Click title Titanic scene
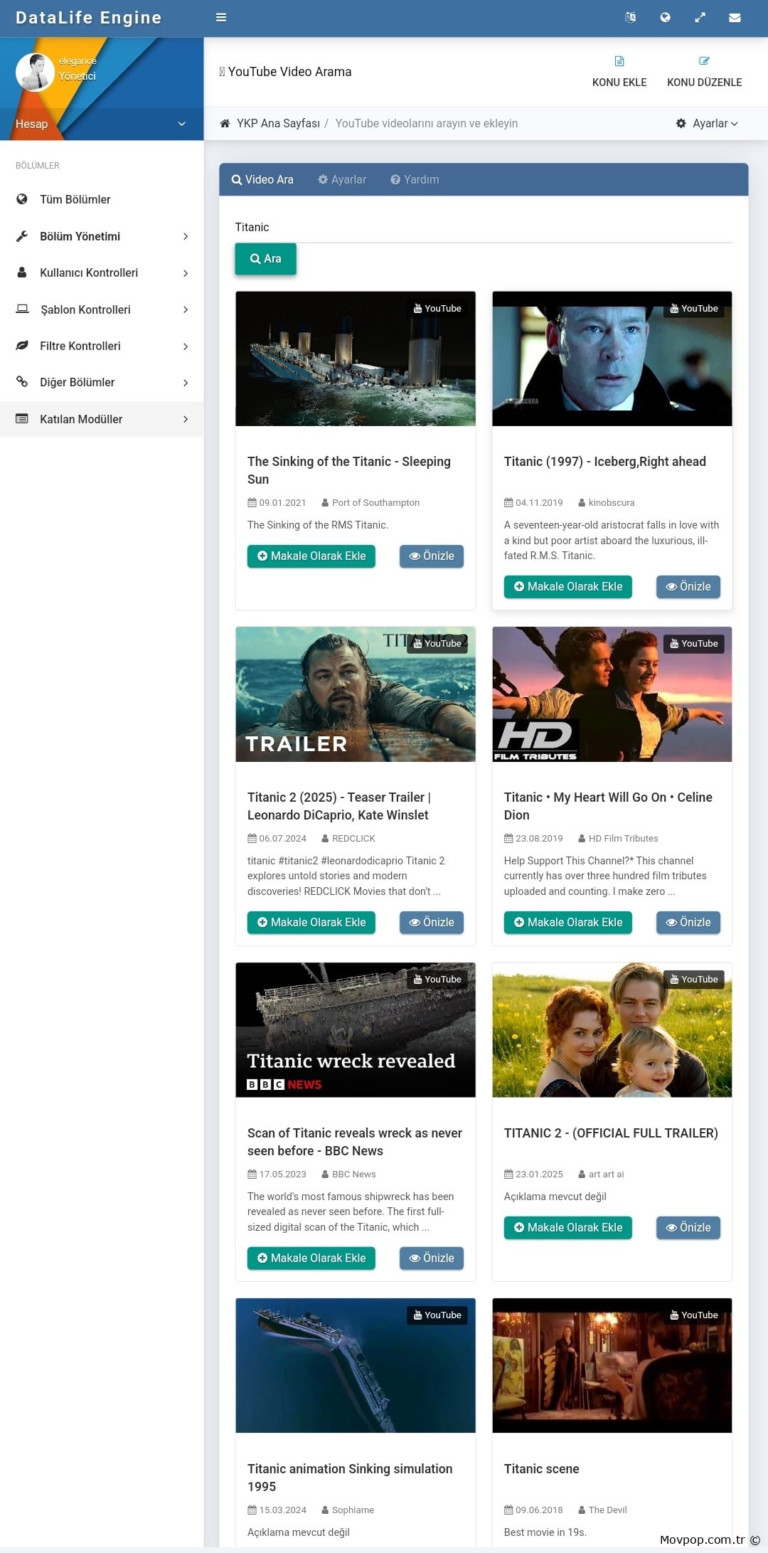Viewport: 768px width, 1553px height. [x=541, y=1469]
